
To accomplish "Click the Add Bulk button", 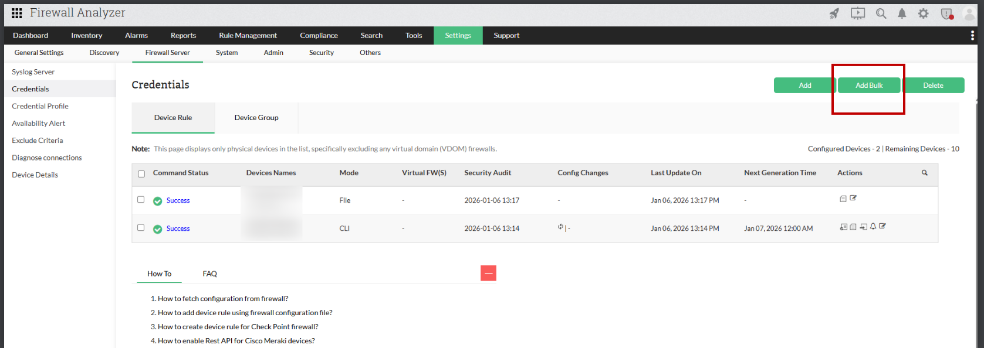I will [x=869, y=86].
